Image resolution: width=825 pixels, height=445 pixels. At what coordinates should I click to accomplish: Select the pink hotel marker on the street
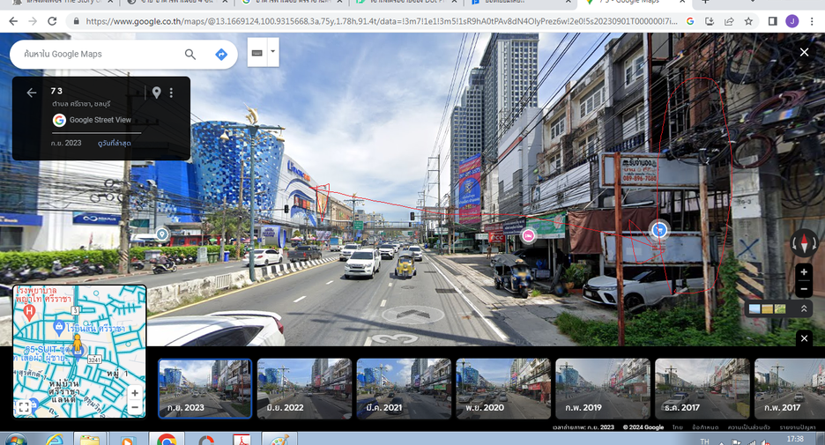[528, 235]
